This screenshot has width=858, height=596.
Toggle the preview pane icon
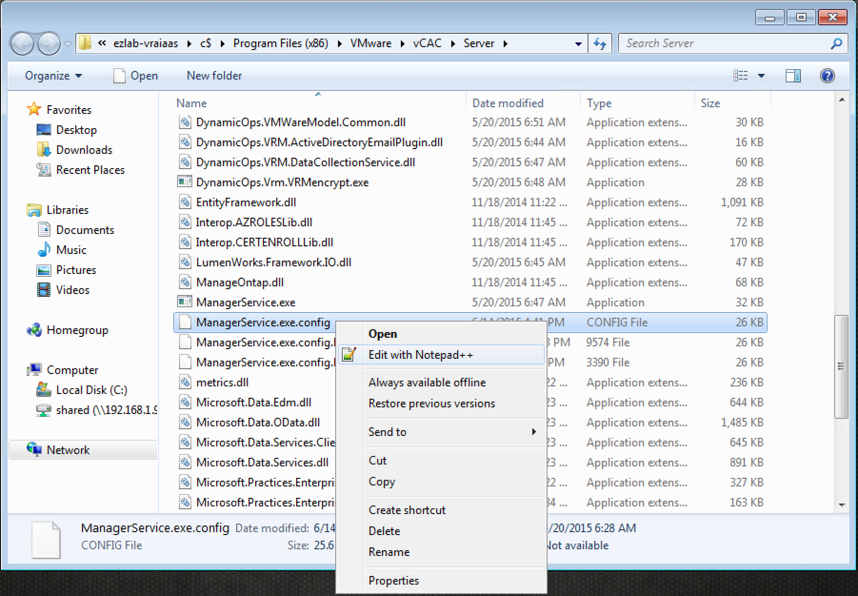click(793, 76)
